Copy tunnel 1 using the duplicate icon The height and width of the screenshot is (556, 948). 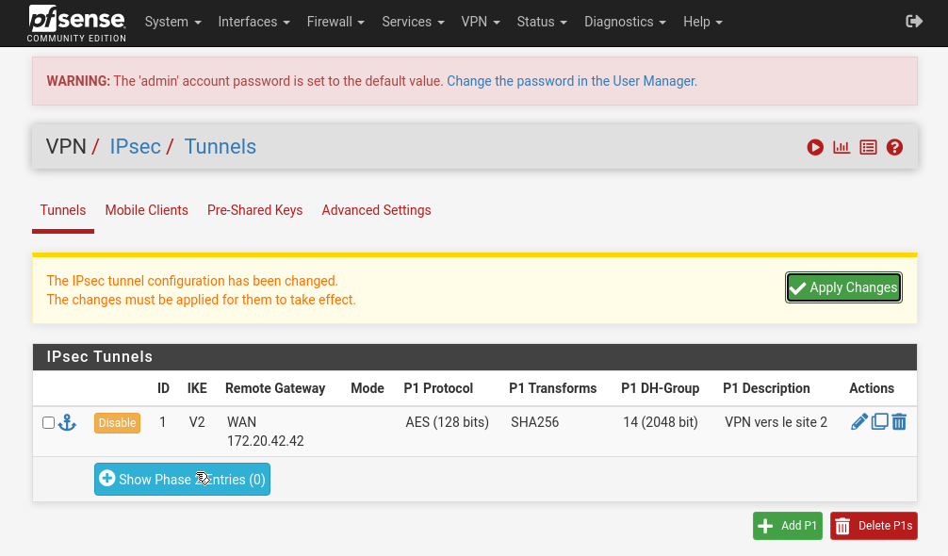click(x=879, y=422)
